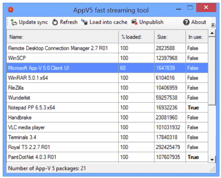Maximize the AppV5 fast streaming tool window

(190, 8)
